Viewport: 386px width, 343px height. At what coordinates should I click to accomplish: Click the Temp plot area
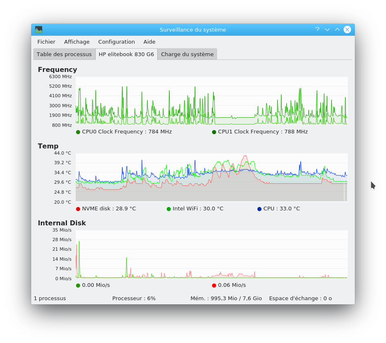coord(211,178)
